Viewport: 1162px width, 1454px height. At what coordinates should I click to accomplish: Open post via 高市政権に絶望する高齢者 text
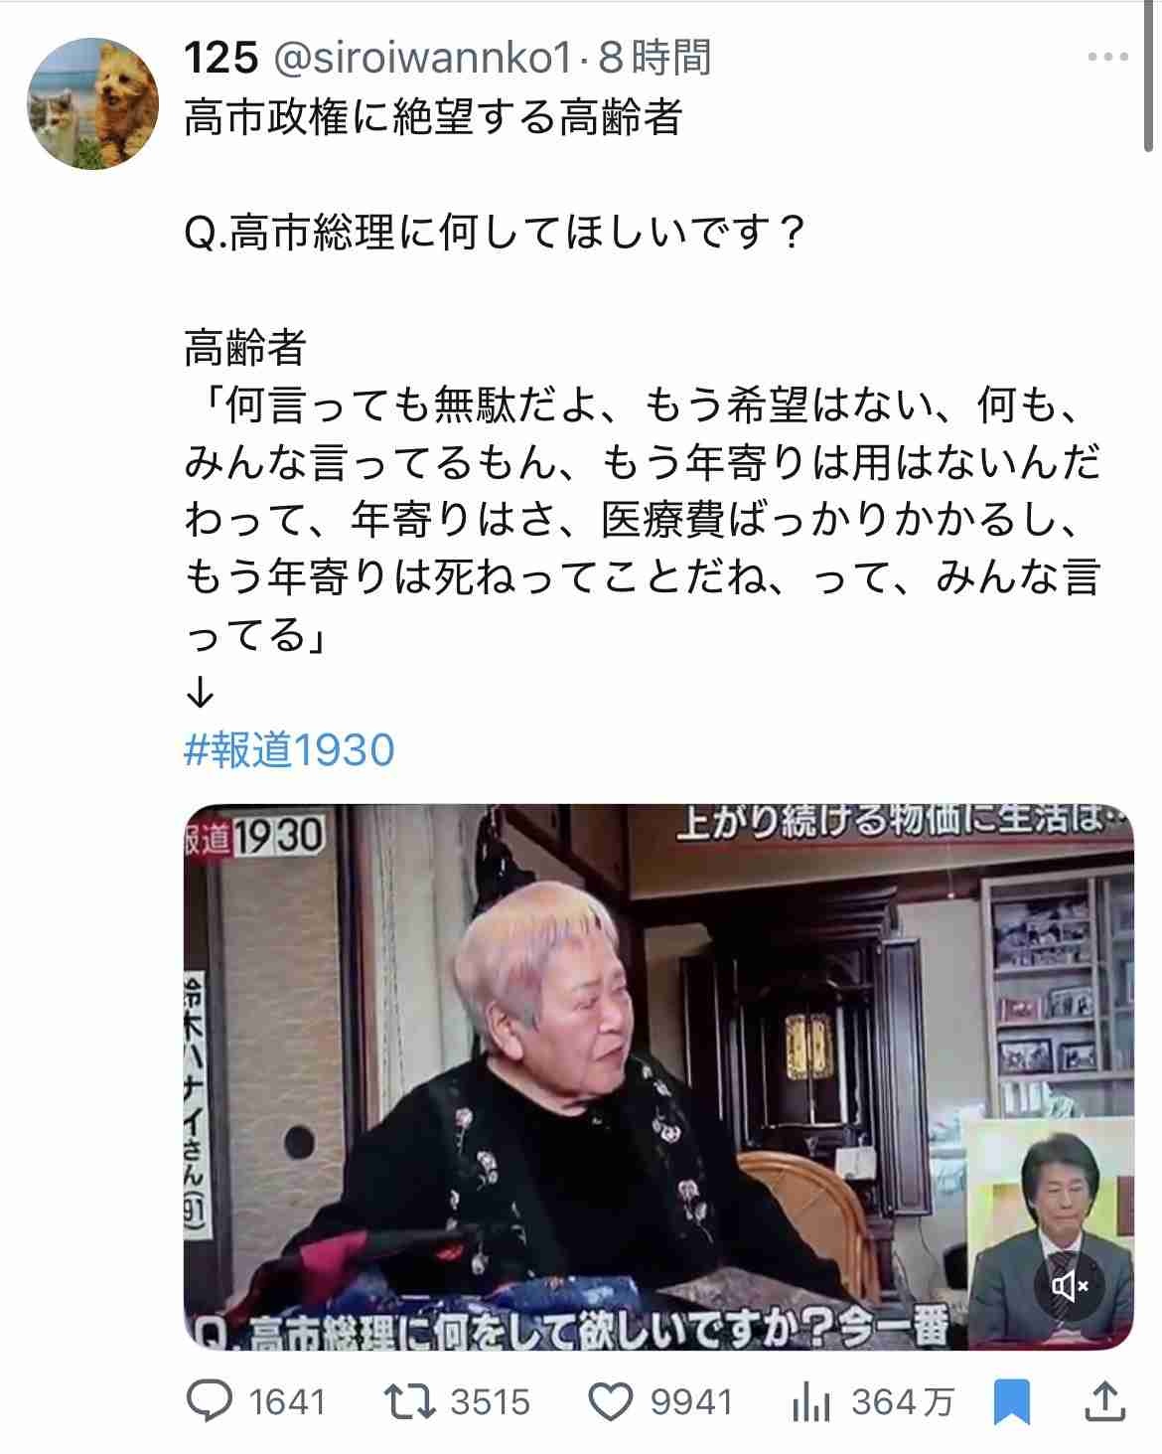tap(433, 118)
